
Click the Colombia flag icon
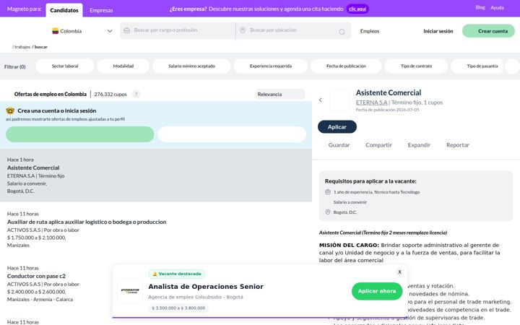pos(56,31)
